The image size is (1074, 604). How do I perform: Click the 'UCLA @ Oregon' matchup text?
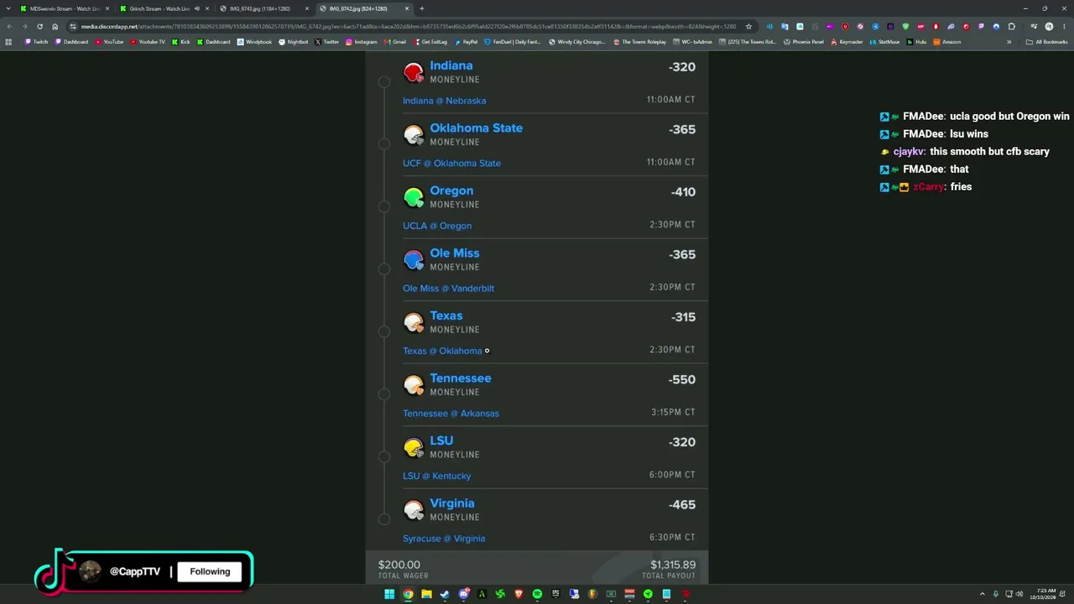pos(437,226)
